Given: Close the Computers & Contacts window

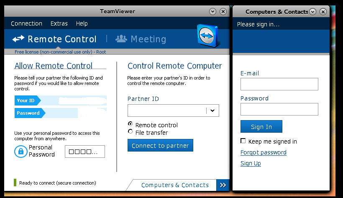Looking at the screenshot, I should pos(323,12).
